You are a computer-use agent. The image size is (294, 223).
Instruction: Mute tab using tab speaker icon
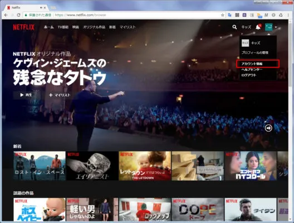pos(41,8)
